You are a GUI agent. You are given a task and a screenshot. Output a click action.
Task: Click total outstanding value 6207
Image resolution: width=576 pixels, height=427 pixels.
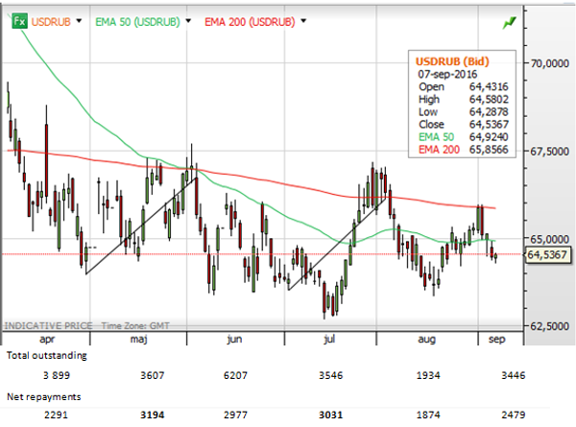[235, 375]
